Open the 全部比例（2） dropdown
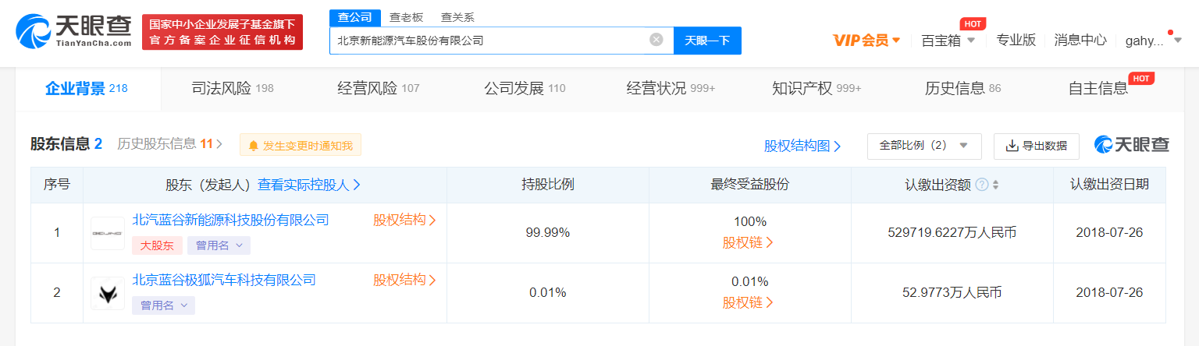The width and height of the screenshot is (1199, 346). point(924,146)
